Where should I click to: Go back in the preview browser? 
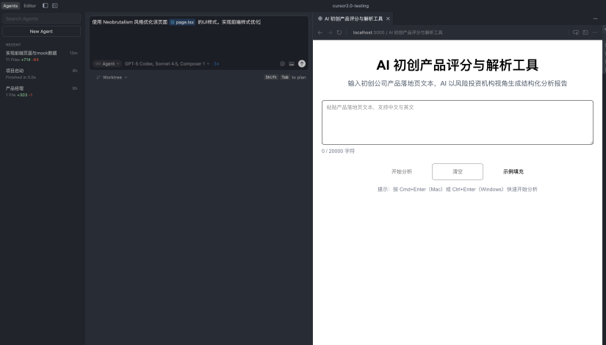[x=320, y=32]
